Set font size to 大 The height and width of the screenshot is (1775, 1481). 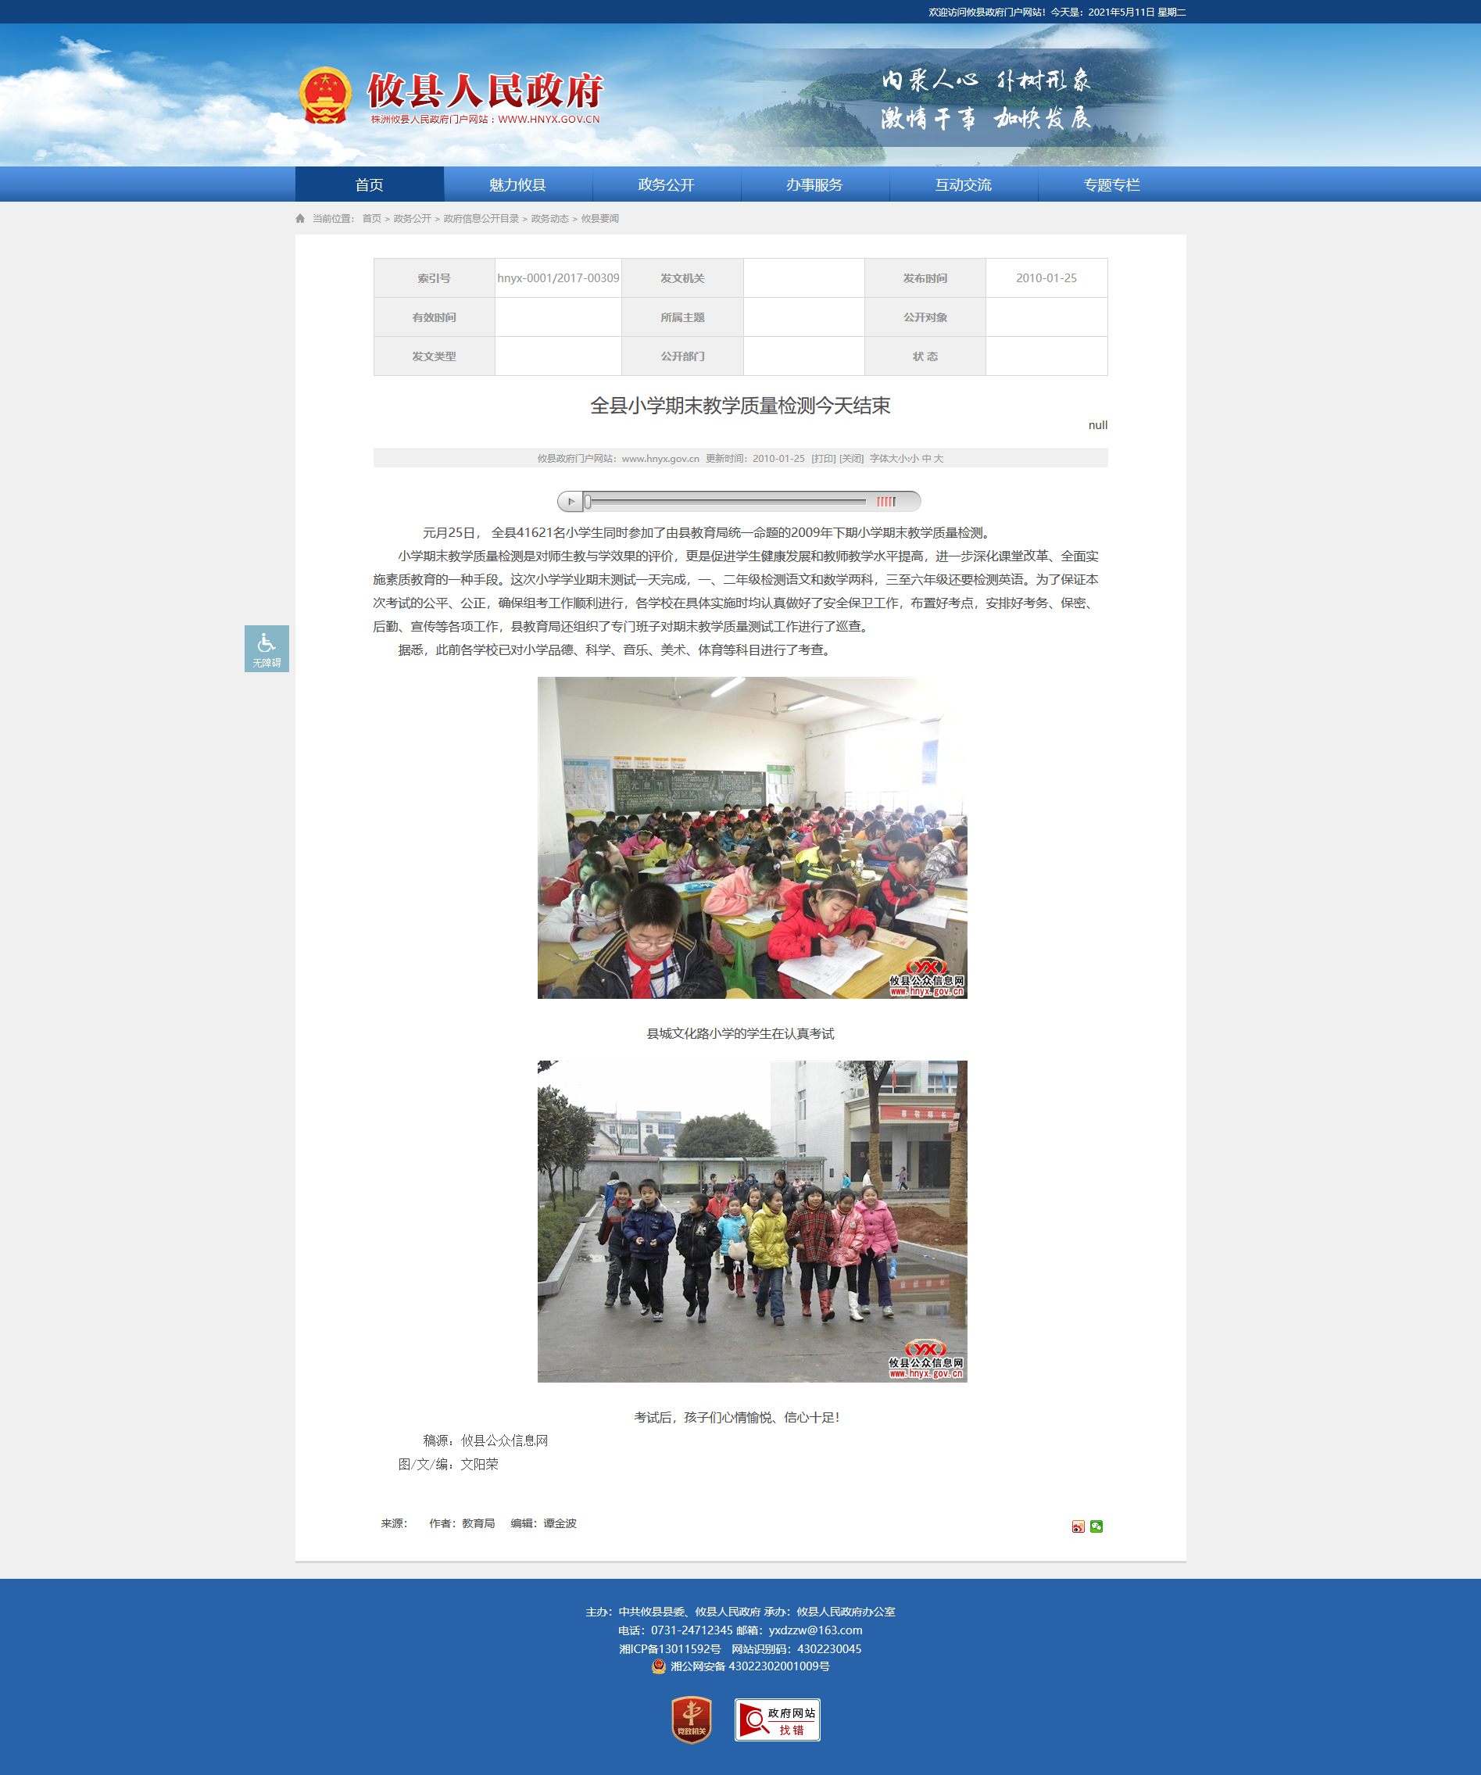pyautogui.click(x=939, y=459)
